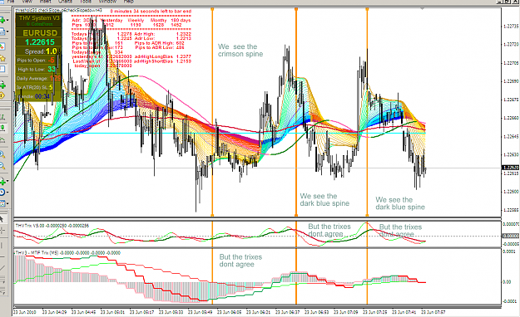
Task: Select the candlestick chart icon
Action: (x=2, y=128)
